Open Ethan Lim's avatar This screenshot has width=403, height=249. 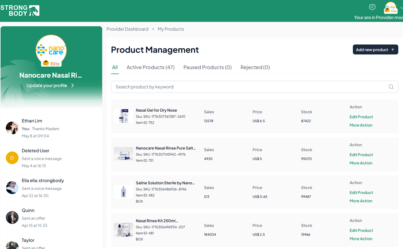pos(12,128)
